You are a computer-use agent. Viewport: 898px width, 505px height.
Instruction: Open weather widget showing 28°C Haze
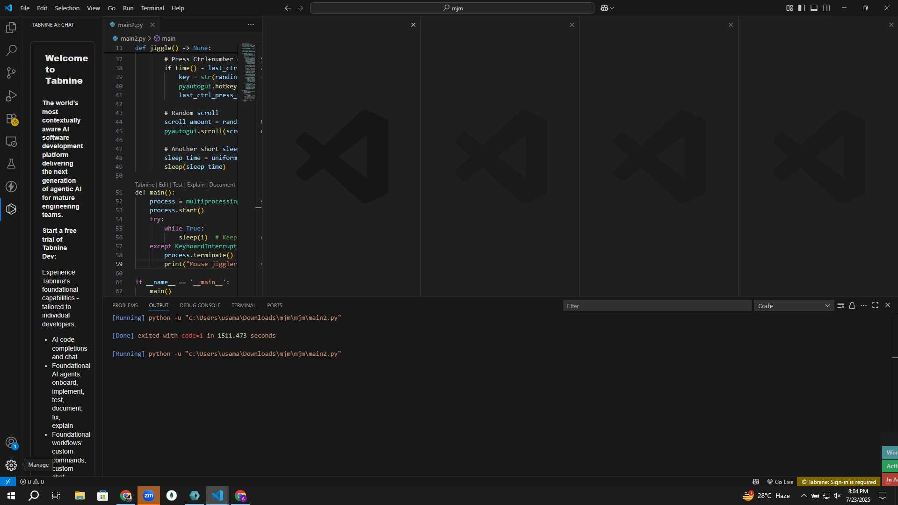point(767,496)
